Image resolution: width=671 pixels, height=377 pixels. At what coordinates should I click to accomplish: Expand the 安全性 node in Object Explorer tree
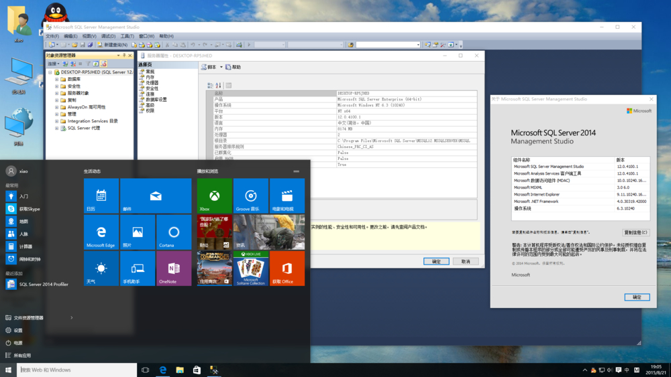tap(56, 86)
